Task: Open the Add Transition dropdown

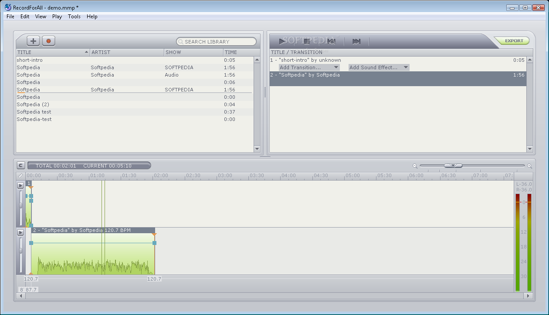Action: point(309,67)
